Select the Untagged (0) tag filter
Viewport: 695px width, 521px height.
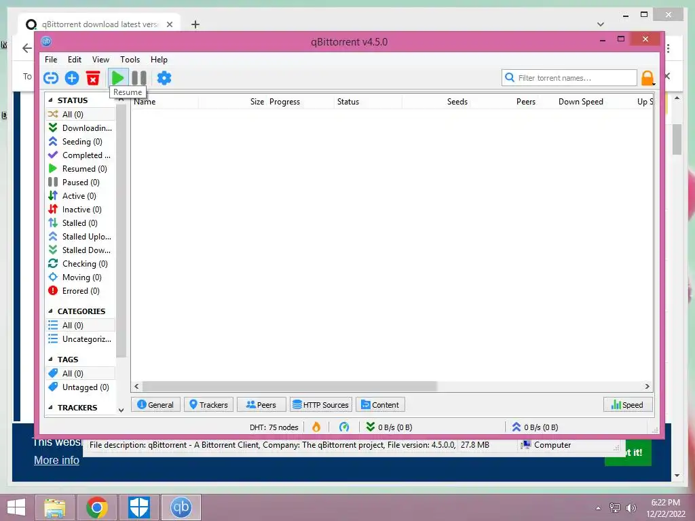[x=80, y=387]
